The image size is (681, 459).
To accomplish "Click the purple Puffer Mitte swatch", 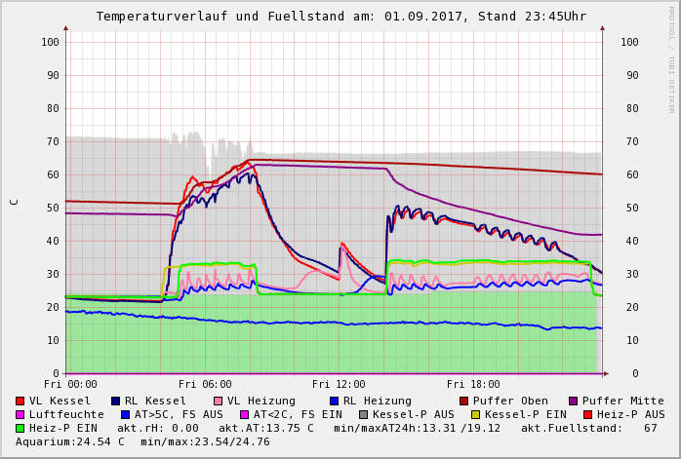I will click(x=573, y=401).
